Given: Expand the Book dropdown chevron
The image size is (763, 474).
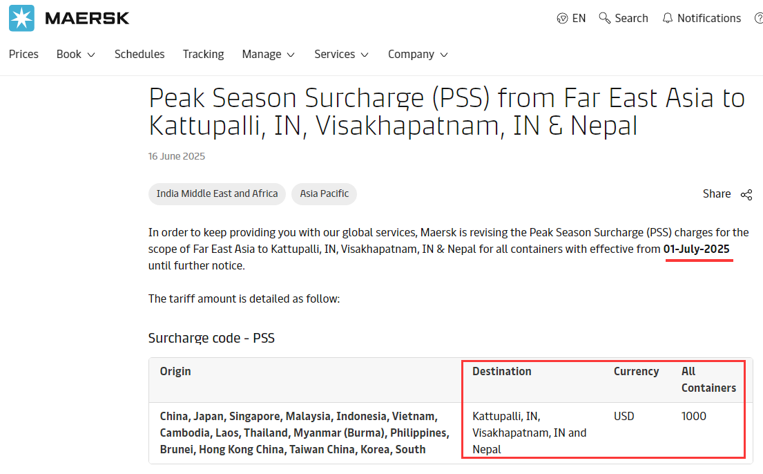Looking at the screenshot, I should point(92,55).
